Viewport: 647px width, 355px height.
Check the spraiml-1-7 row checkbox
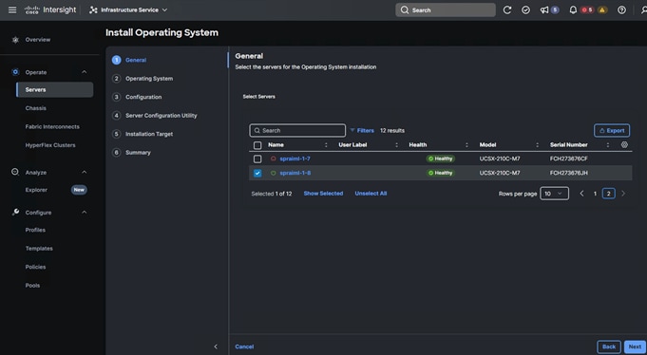pos(257,159)
